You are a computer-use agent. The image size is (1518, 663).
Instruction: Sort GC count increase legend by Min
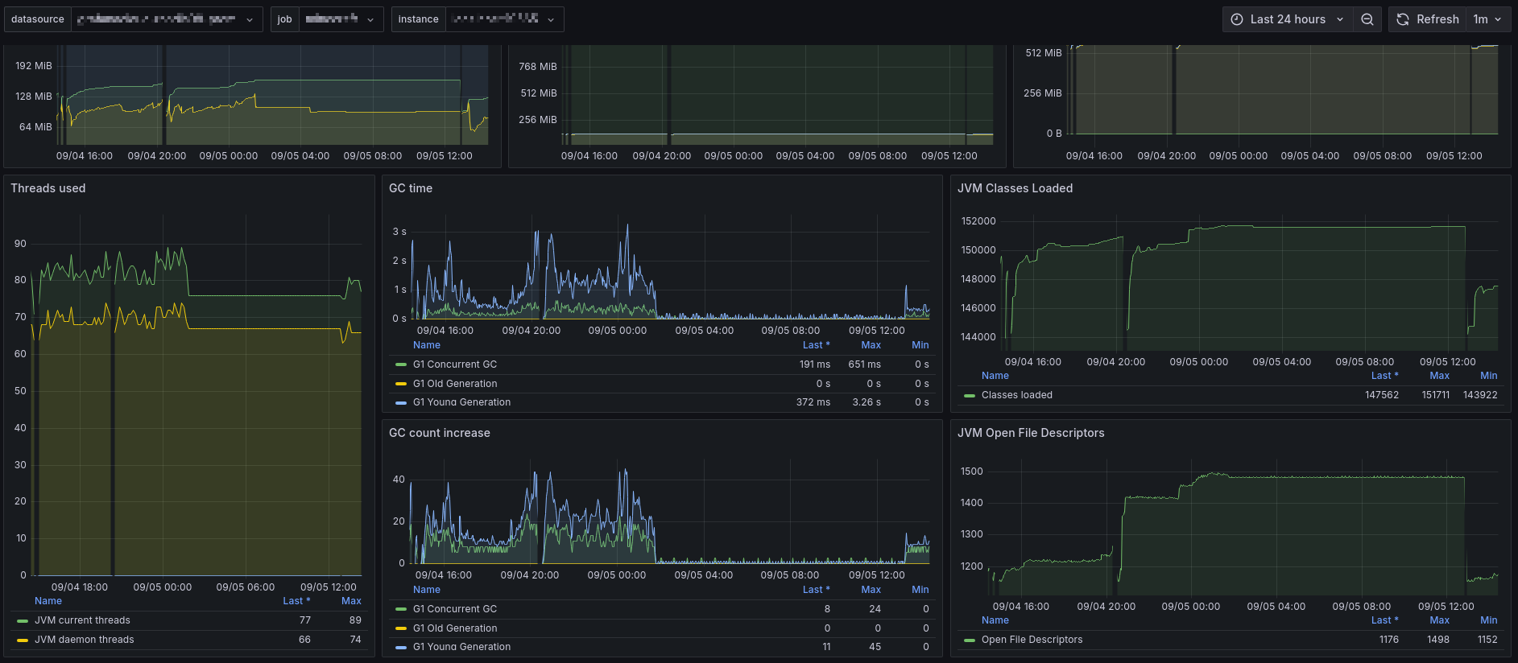coord(920,590)
